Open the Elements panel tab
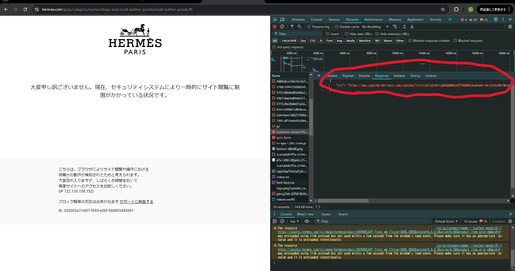Screen dimensions: 515x271 pos(298,20)
